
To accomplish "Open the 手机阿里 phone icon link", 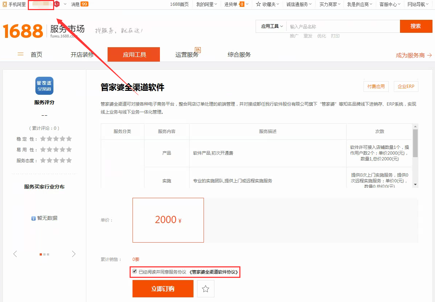I will 14,4.
